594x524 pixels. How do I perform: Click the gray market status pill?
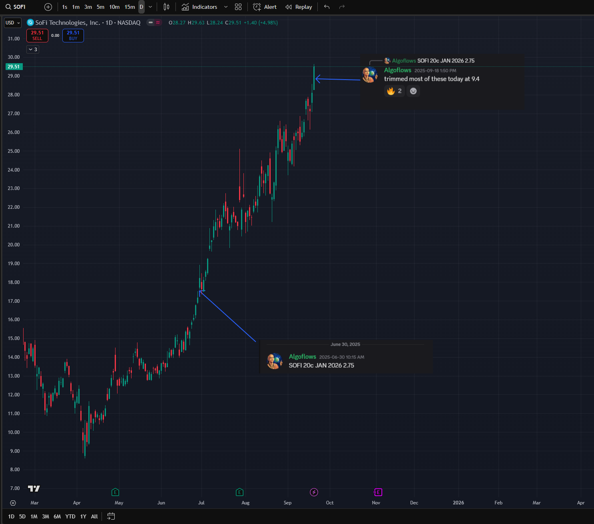(x=151, y=23)
